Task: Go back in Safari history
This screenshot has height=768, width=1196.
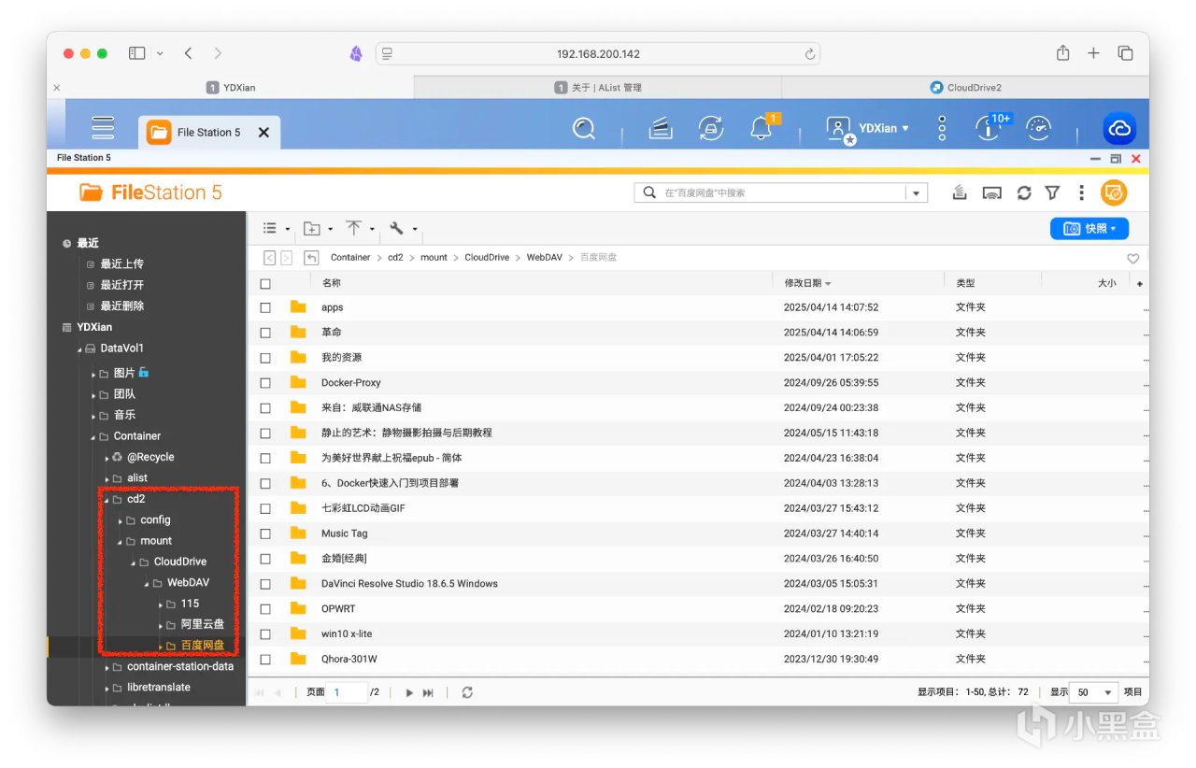Action: 188,53
